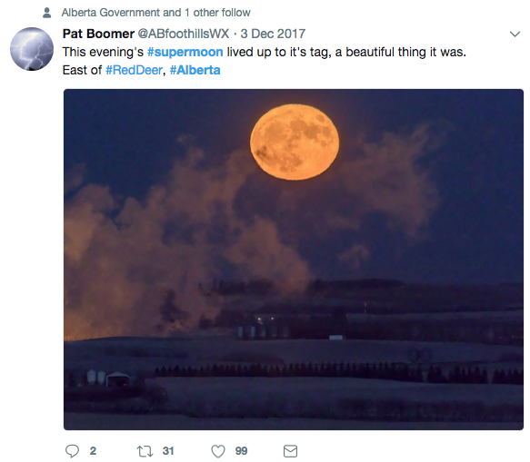This screenshot has height=462, width=530.
Task: Click the 2 replies count
Action: tap(93, 451)
